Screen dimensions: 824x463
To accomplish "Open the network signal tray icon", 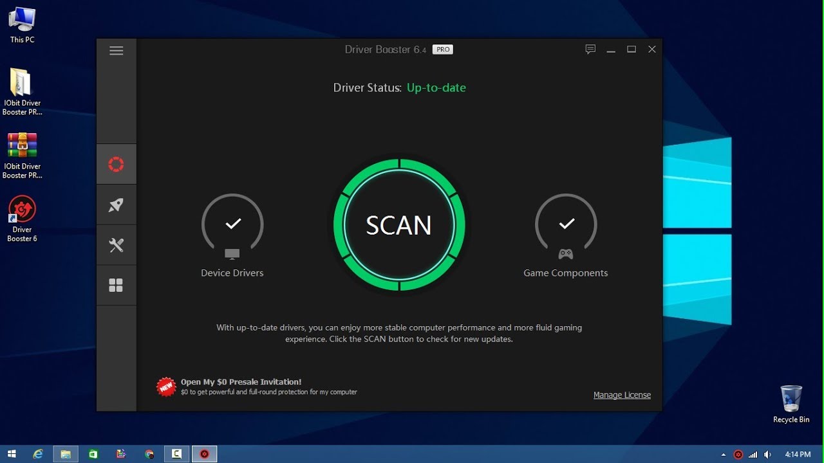I will pos(753,455).
